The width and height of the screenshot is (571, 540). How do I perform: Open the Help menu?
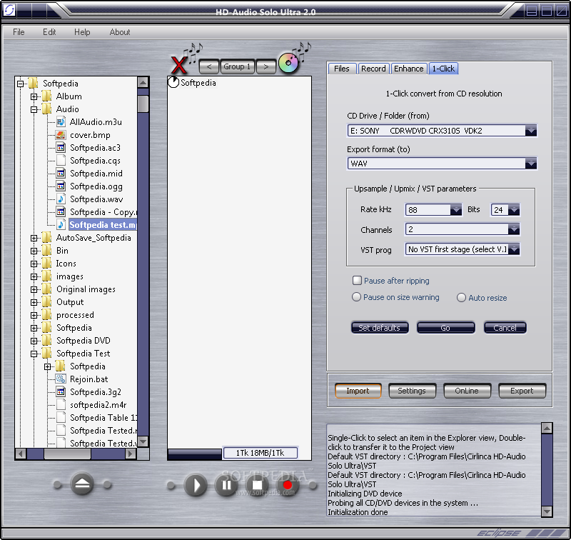(x=82, y=32)
